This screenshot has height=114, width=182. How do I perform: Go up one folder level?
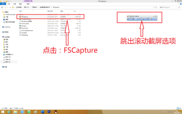click(x=10, y=7)
